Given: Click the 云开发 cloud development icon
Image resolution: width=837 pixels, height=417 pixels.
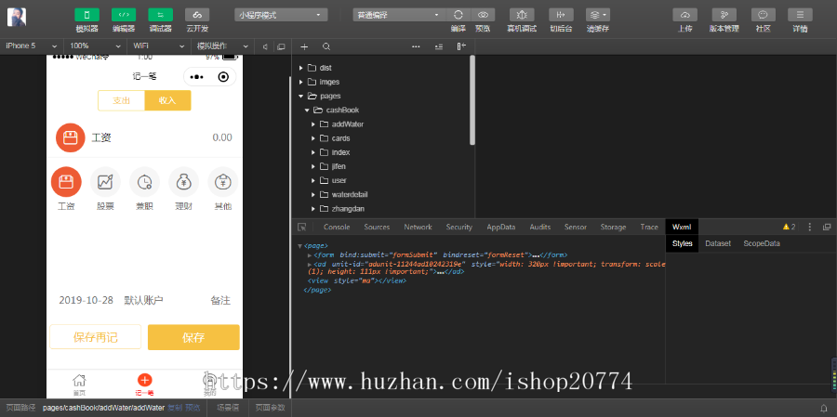Looking at the screenshot, I should point(196,15).
